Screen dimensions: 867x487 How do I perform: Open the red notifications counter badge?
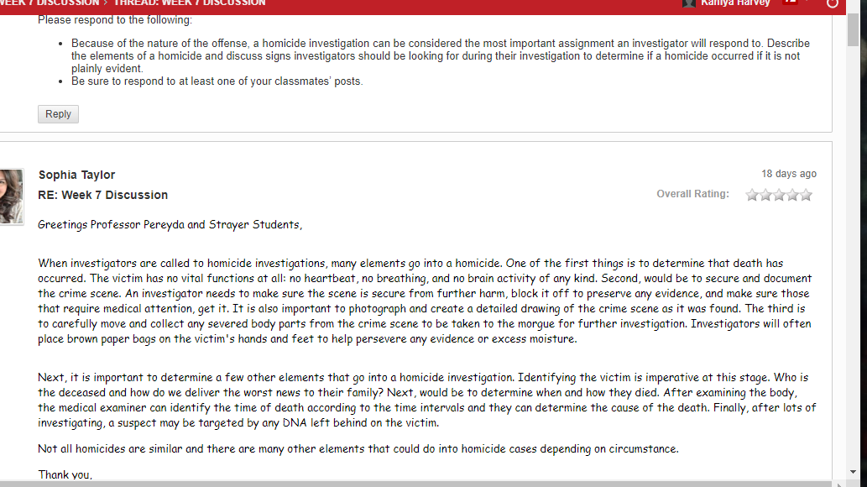pos(791,3)
